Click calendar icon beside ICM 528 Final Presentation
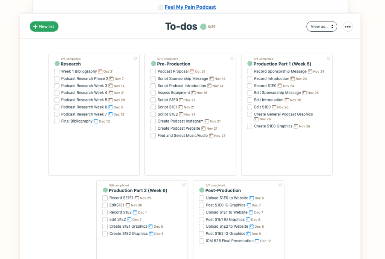Screen dimensions: 385x259 (257, 241)
